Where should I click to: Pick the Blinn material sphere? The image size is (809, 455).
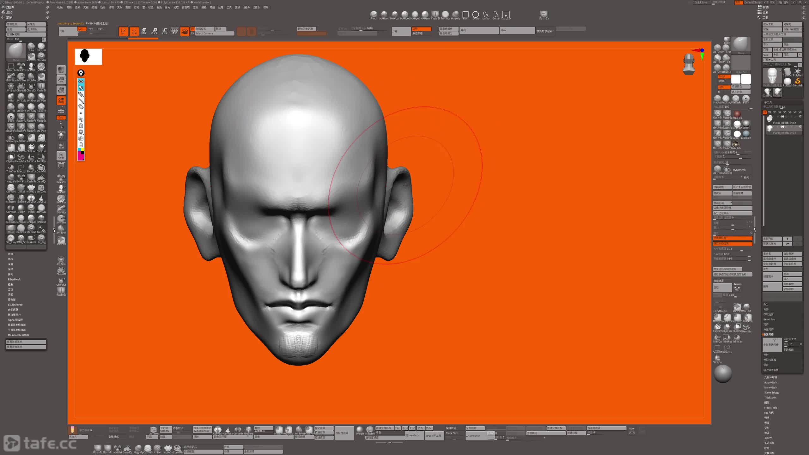[x=746, y=124]
